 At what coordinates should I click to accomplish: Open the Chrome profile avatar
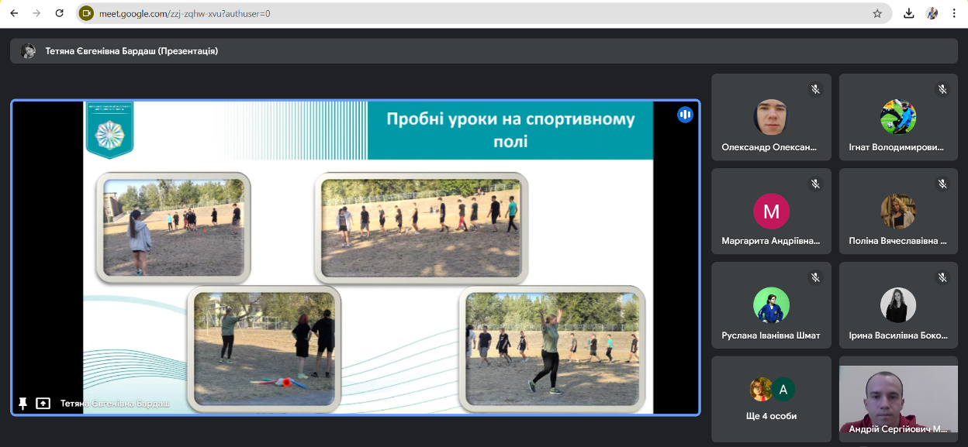coord(932,13)
